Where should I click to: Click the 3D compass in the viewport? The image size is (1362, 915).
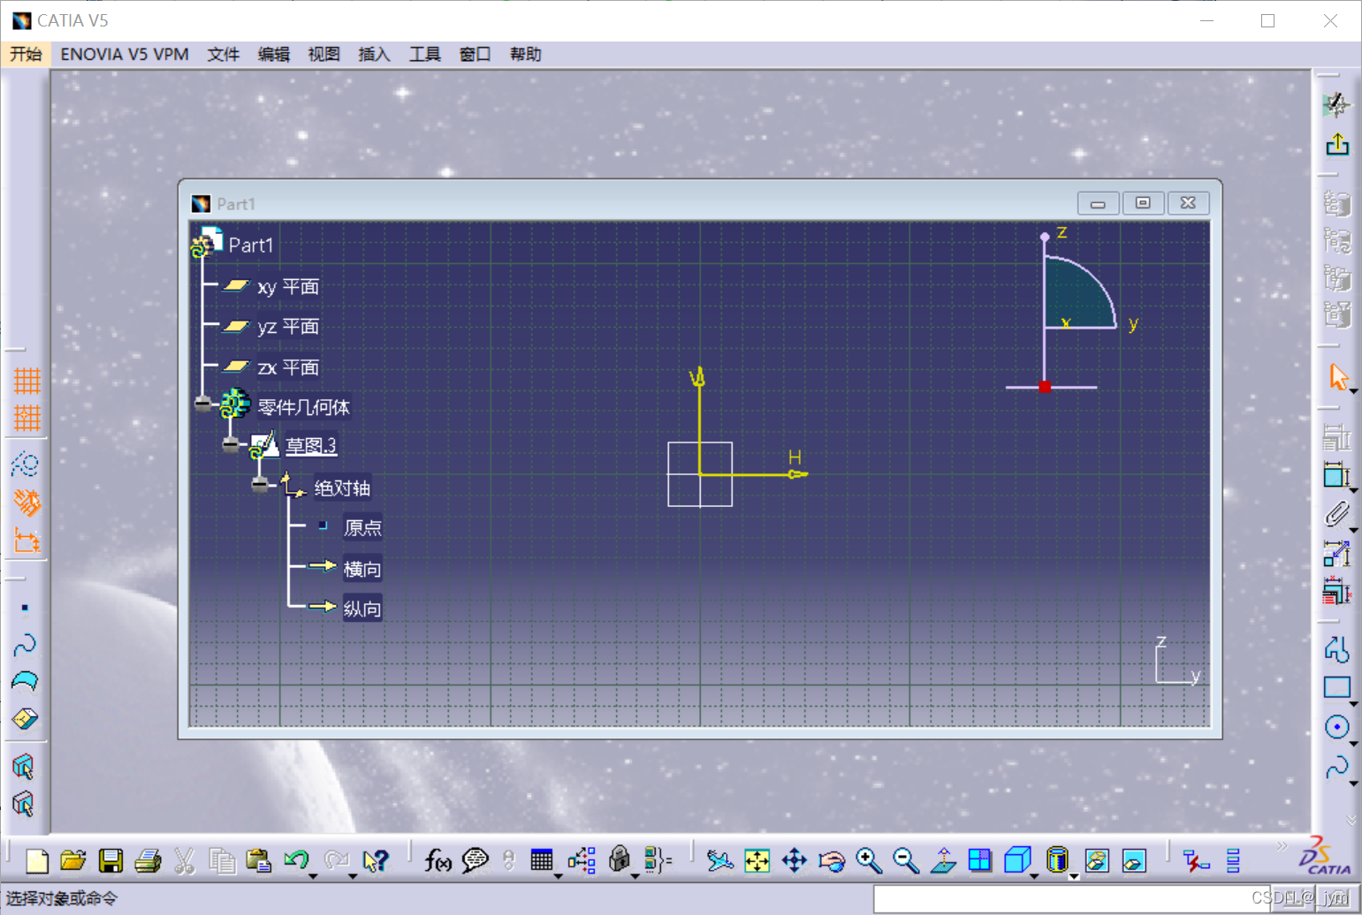tap(1073, 311)
